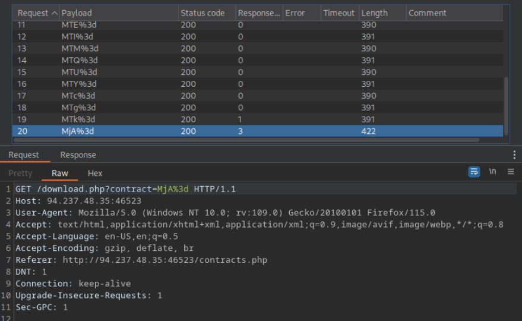The width and height of the screenshot is (522, 321).
Task: Select the Request tab
Action: [x=24, y=155]
